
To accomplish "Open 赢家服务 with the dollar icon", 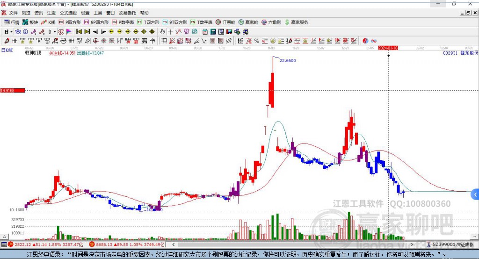I will point(296,22).
